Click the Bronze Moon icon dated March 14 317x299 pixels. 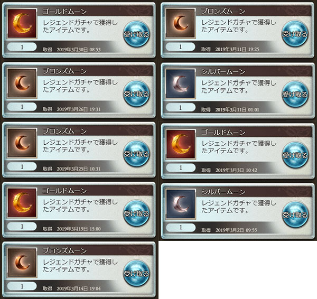click(x=22, y=263)
